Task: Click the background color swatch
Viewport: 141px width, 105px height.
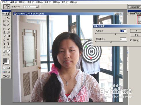Action: [x=8, y=63]
